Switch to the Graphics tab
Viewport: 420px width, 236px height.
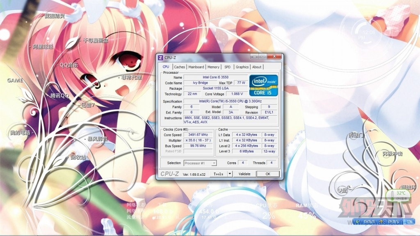coord(242,67)
